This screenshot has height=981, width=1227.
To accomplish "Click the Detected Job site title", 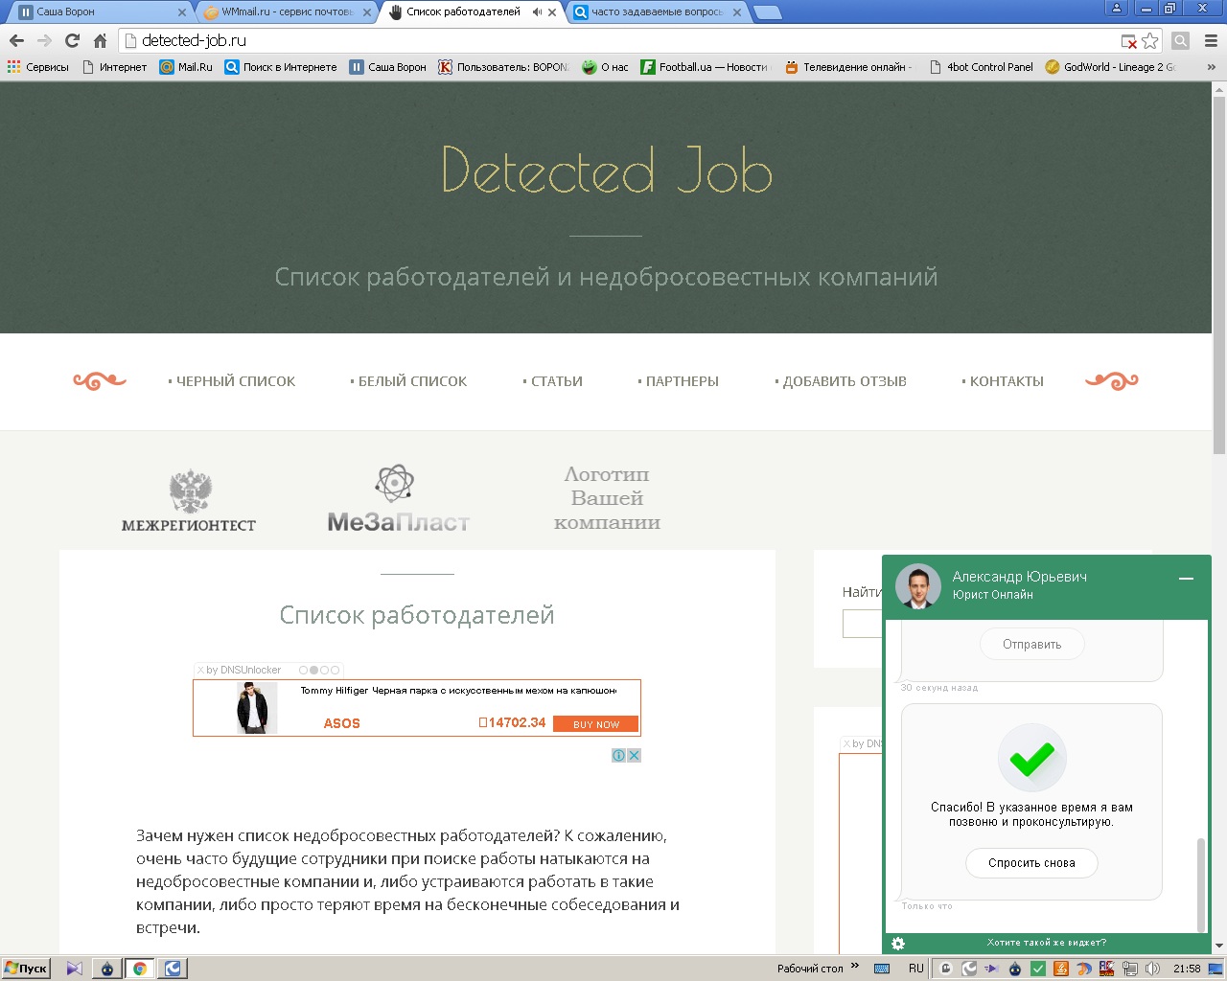I will click(x=607, y=171).
